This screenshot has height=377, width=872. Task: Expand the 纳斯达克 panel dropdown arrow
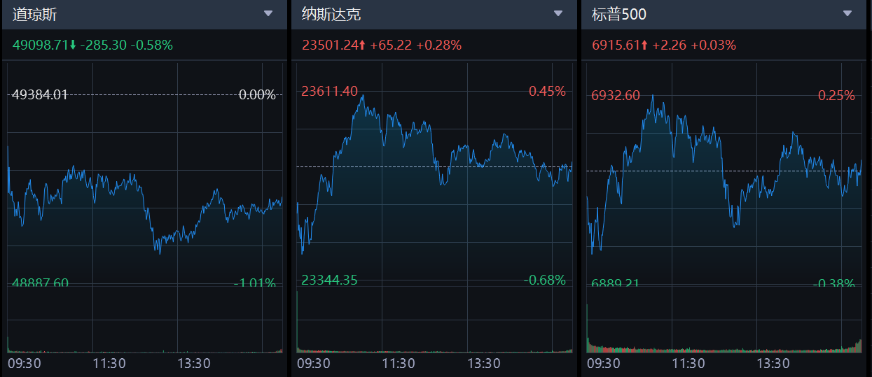pyautogui.click(x=558, y=13)
